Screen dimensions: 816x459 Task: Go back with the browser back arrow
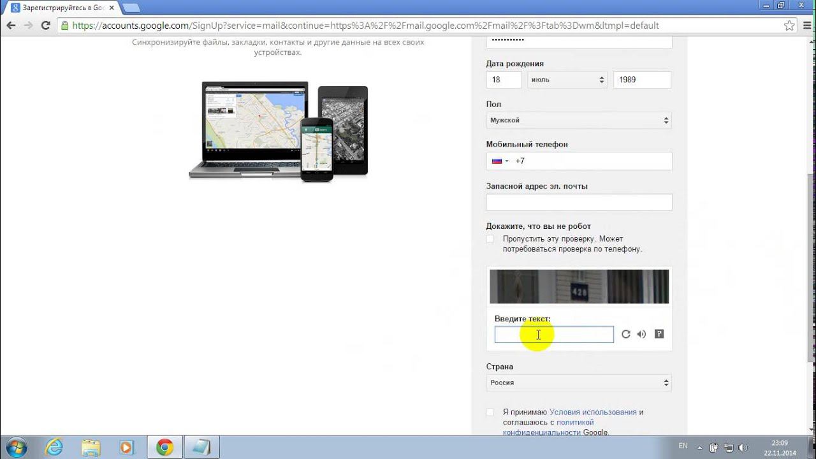[x=11, y=25]
